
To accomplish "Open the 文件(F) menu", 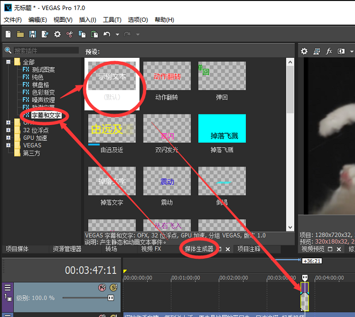I will 13,20.
